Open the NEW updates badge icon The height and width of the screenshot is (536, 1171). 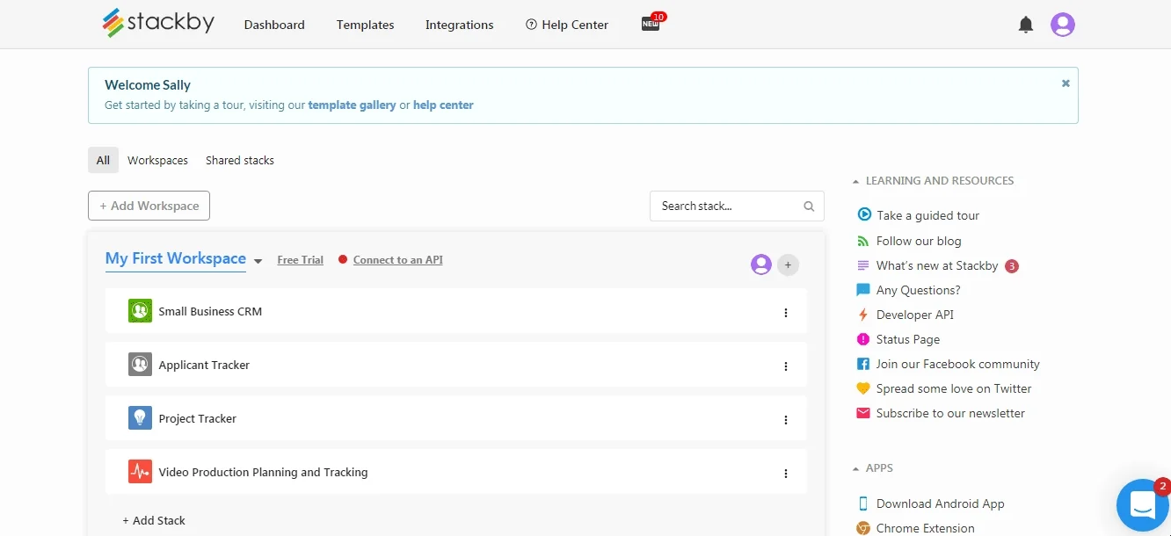click(652, 23)
